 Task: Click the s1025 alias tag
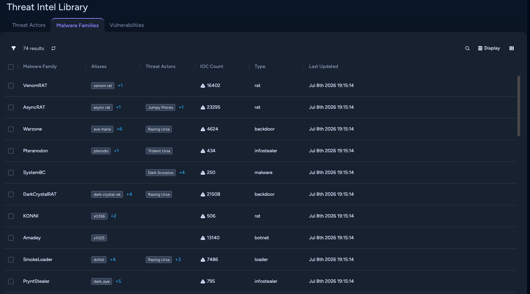99,238
